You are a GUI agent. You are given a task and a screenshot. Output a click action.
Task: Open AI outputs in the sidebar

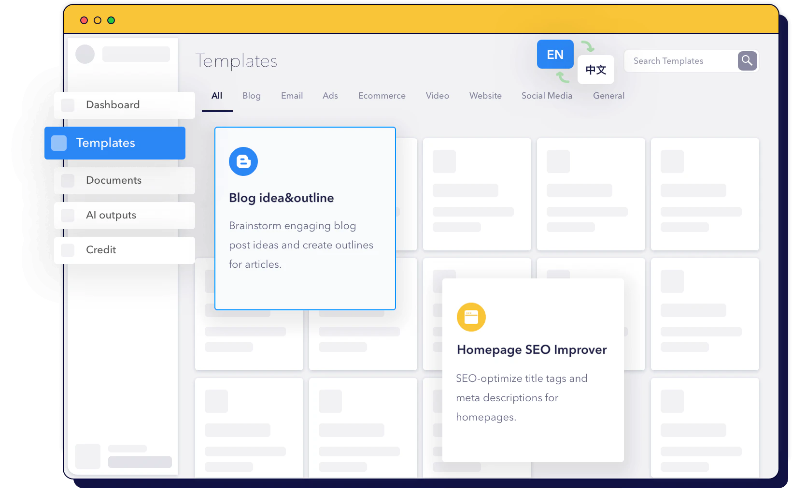(x=125, y=216)
